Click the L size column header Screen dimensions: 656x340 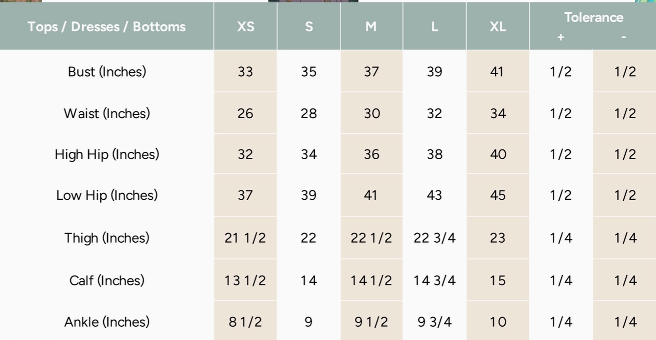click(x=434, y=26)
